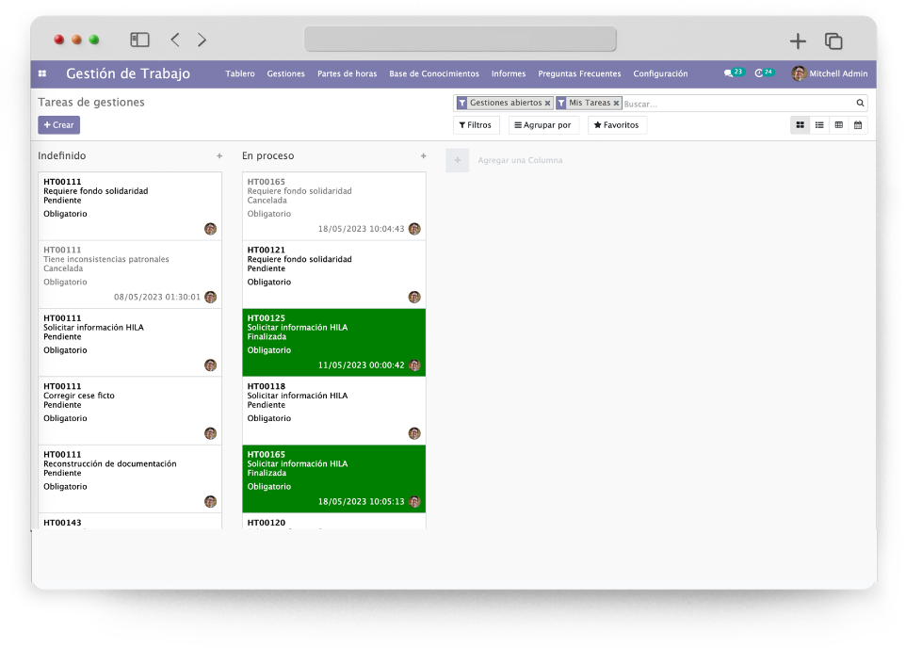Expand the Agrupar por dropdown
This screenshot has width=906, height=648.
pos(543,125)
